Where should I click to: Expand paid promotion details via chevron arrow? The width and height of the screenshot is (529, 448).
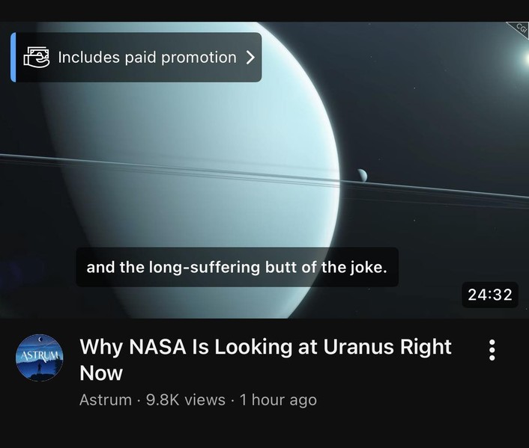(250, 58)
